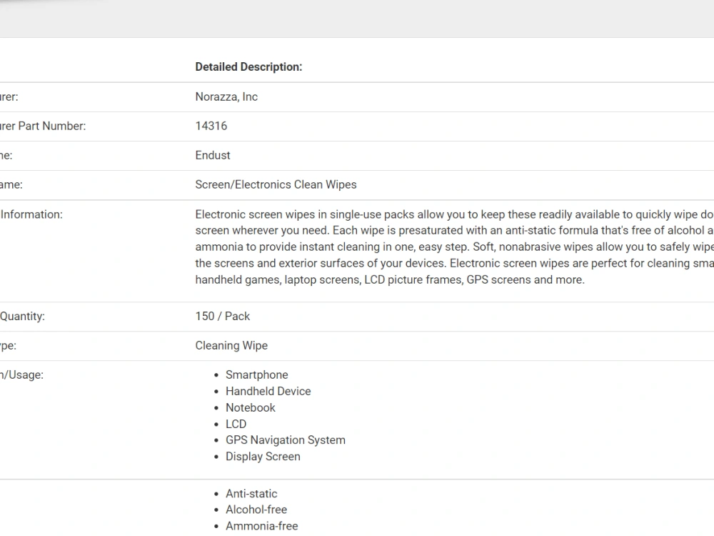Select the 150 / Pack quantity value
The width and height of the screenshot is (714, 536).
pos(223,317)
